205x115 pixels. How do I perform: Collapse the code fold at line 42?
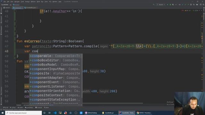pos(15,21)
